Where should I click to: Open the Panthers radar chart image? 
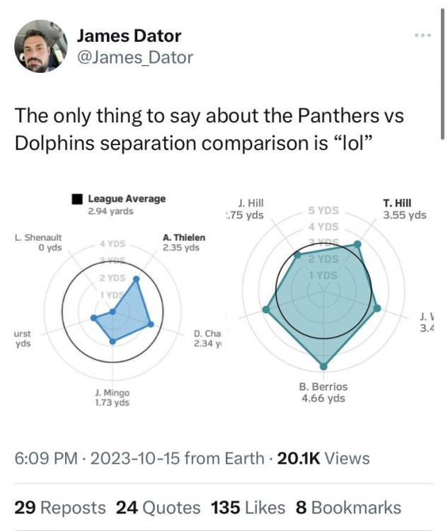pyautogui.click(x=113, y=304)
